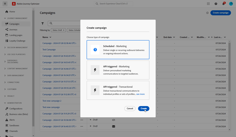This screenshot has width=236, height=137.
Task: Open the hamburger navigation menu
Action: point(5,4)
